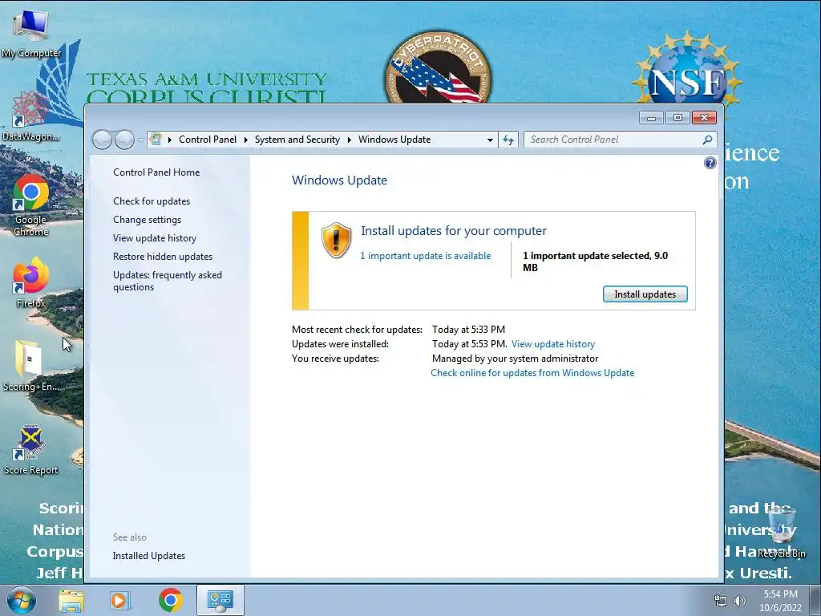Maximize the Windows Update window
The width and height of the screenshot is (821, 616).
coord(677,118)
